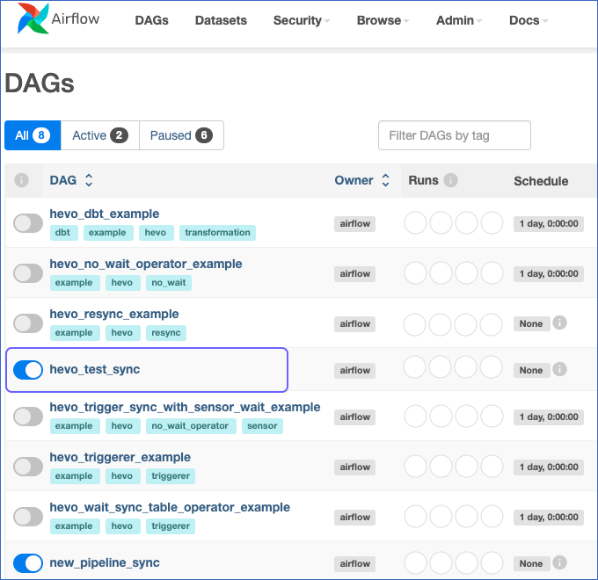The image size is (598, 580).
Task: Click first run circle for hevo_no_wait_operator_example
Action: (415, 272)
